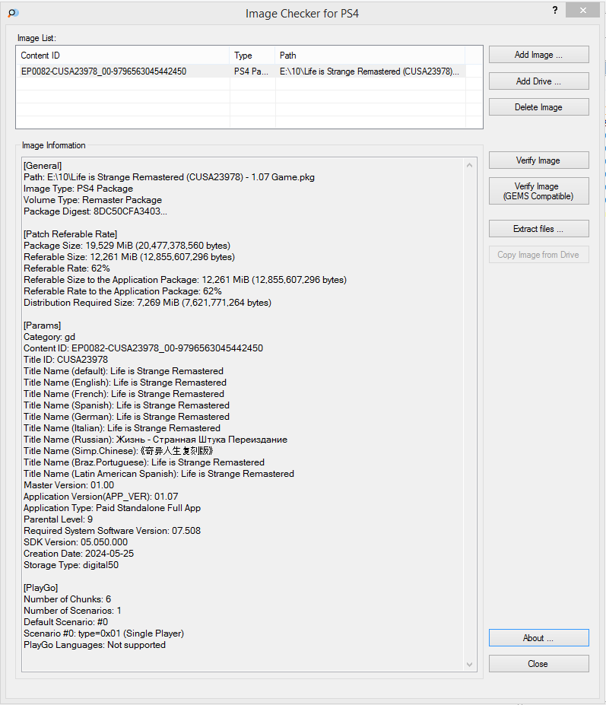The width and height of the screenshot is (606, 705).
Task: Sort by Type column header
Action: pyautogui.click(x=252, y=56)
